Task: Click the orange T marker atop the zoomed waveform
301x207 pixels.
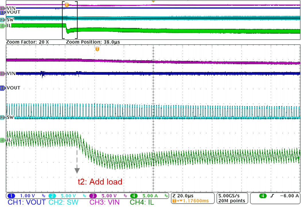Action: pos(97,49)
